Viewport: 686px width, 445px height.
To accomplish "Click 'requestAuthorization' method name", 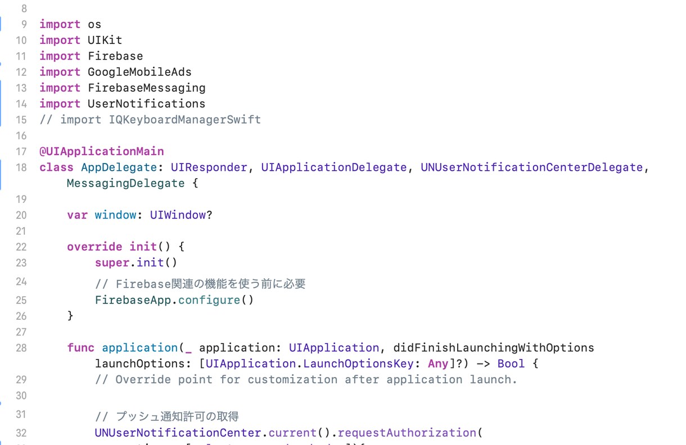I will click(x=407, y=433).
